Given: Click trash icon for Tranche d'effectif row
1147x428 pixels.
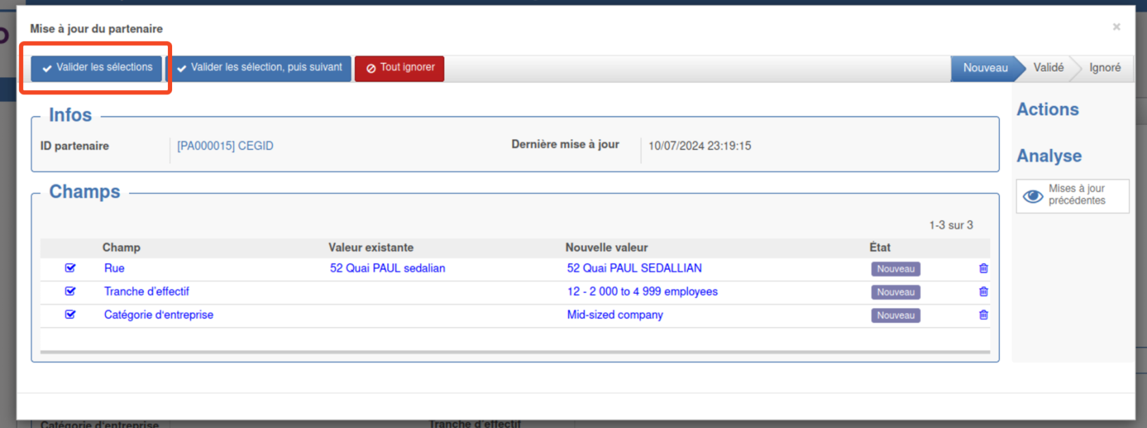Looking at the screenshot, I should [x=983, y=291].
